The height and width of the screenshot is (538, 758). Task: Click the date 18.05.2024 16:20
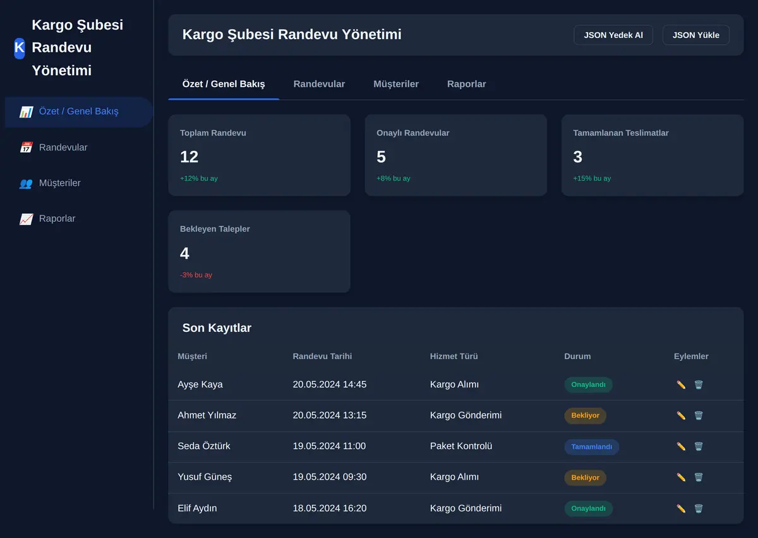[x=330, y=508]
